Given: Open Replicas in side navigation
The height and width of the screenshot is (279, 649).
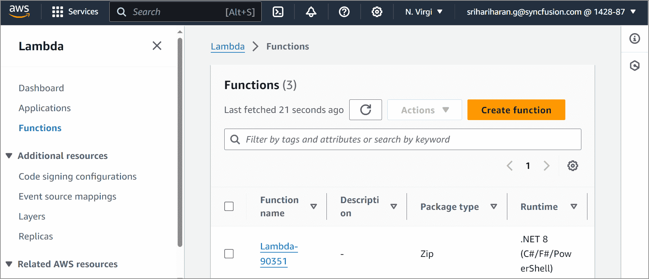Looking at the screenshot, I should click(36, 236).
